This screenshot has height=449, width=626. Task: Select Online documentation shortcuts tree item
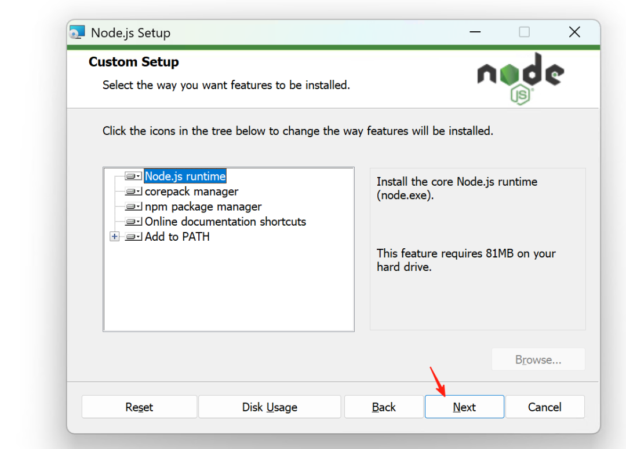tap(225, 222)
